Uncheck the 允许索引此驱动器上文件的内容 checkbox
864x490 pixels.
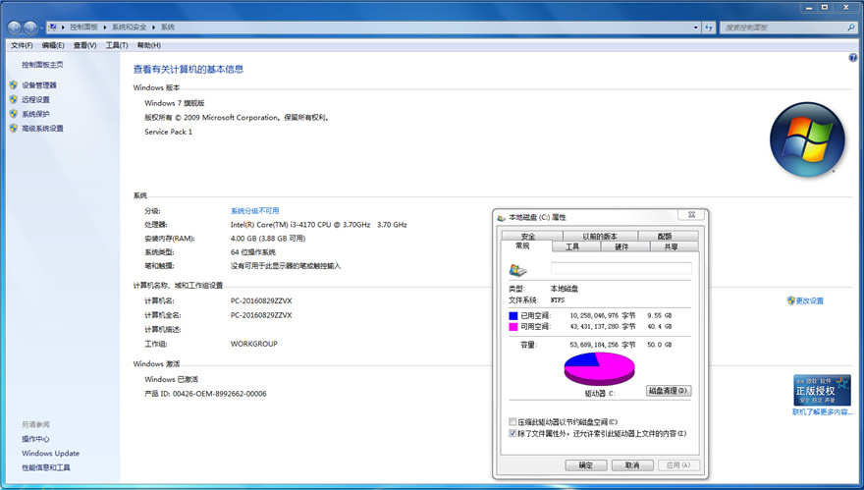tap(513, 433)
